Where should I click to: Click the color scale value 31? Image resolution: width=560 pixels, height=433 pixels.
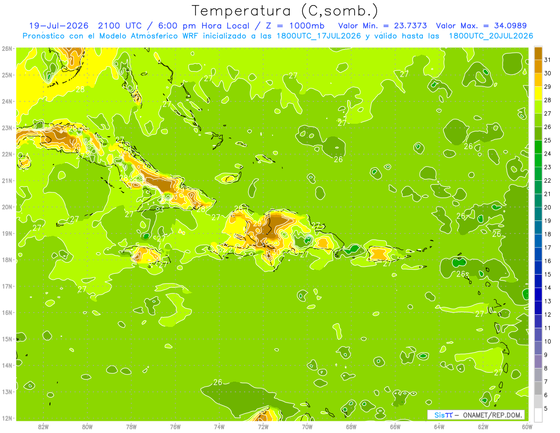547,60
